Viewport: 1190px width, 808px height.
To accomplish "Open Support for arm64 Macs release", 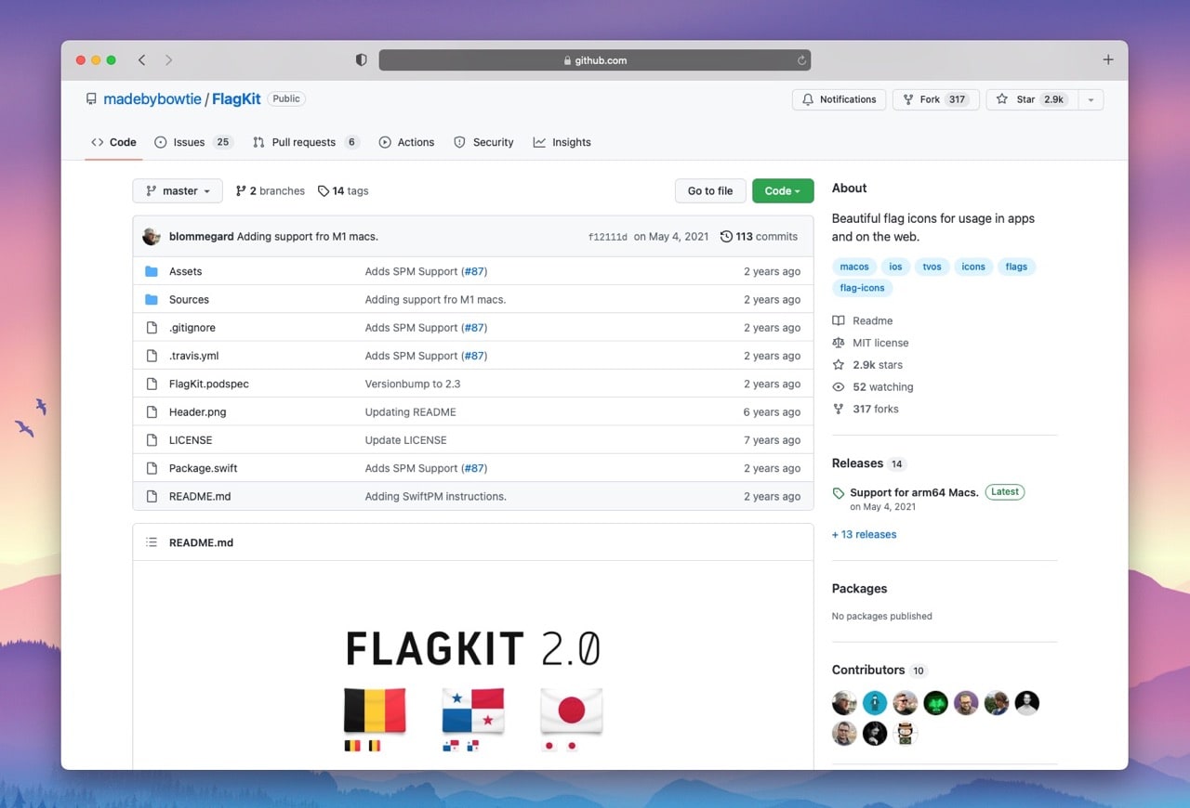I will (x=914, y=492).
